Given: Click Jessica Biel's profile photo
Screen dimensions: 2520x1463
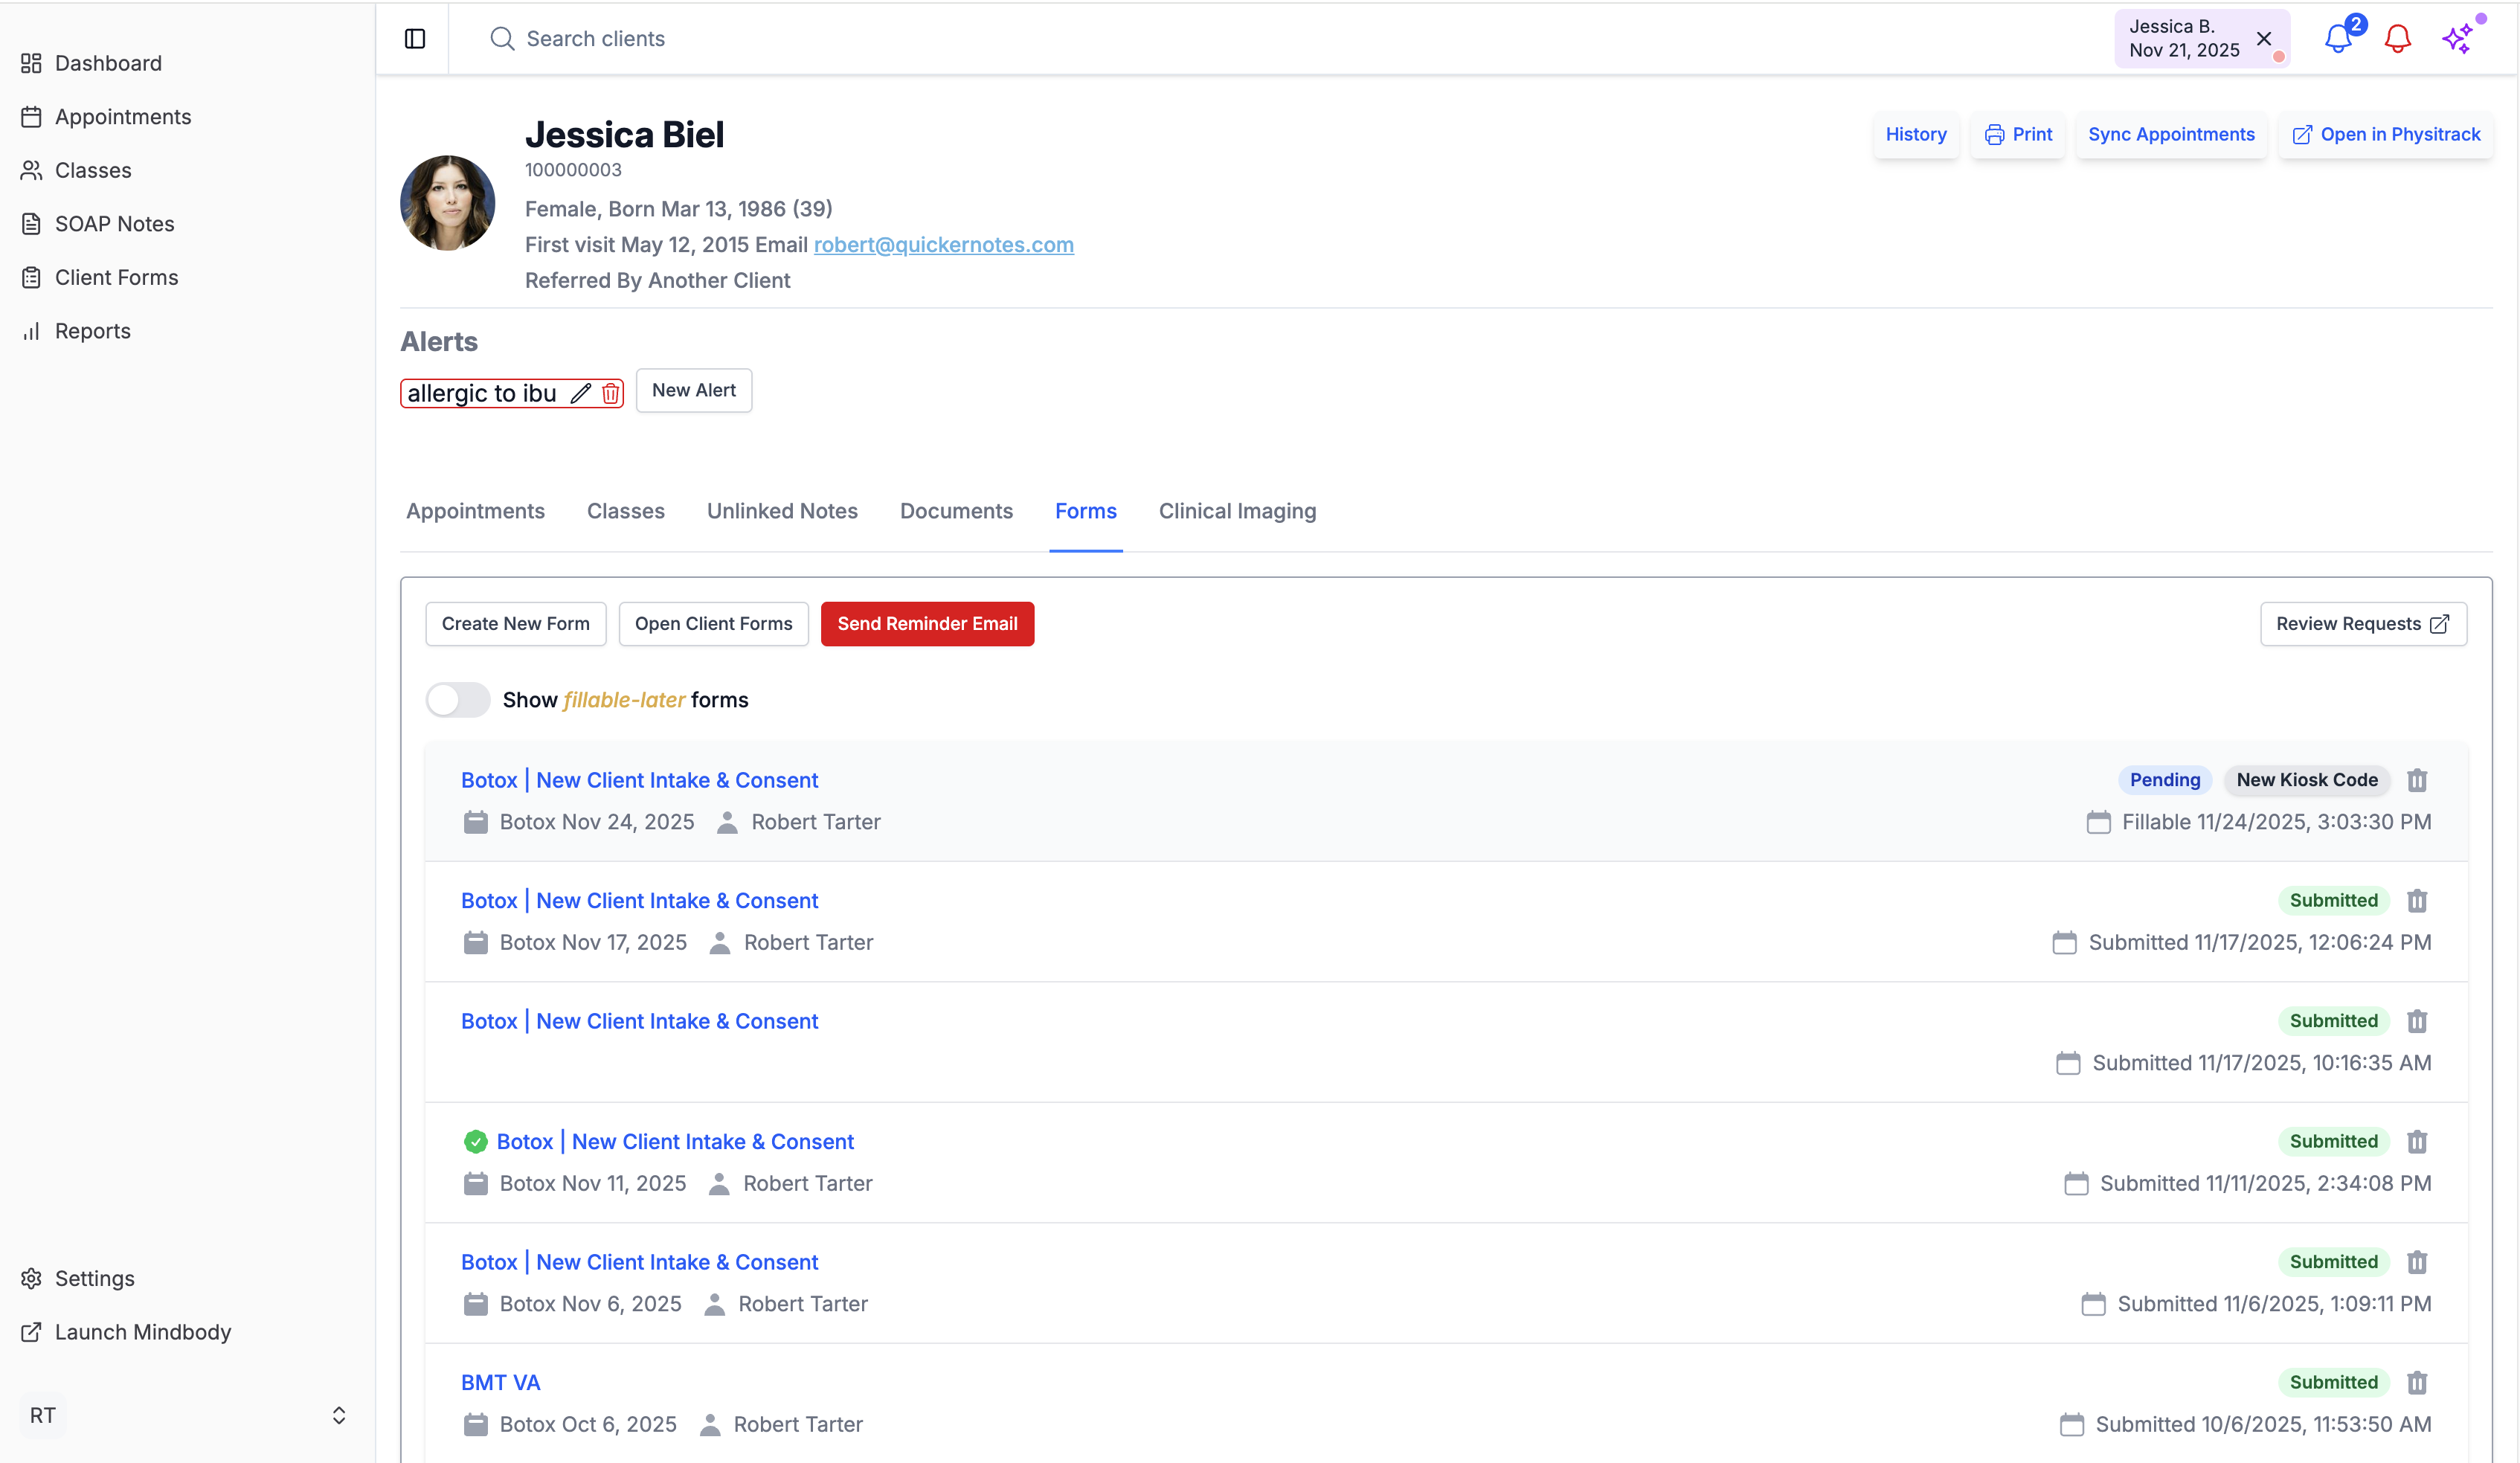Looking at the screenshot, I should coord(447,202).
